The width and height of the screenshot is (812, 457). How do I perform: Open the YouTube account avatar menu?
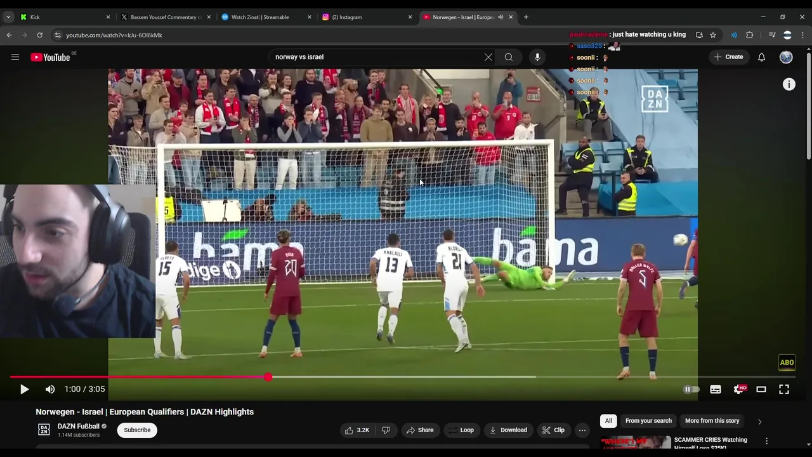point(786,57)
